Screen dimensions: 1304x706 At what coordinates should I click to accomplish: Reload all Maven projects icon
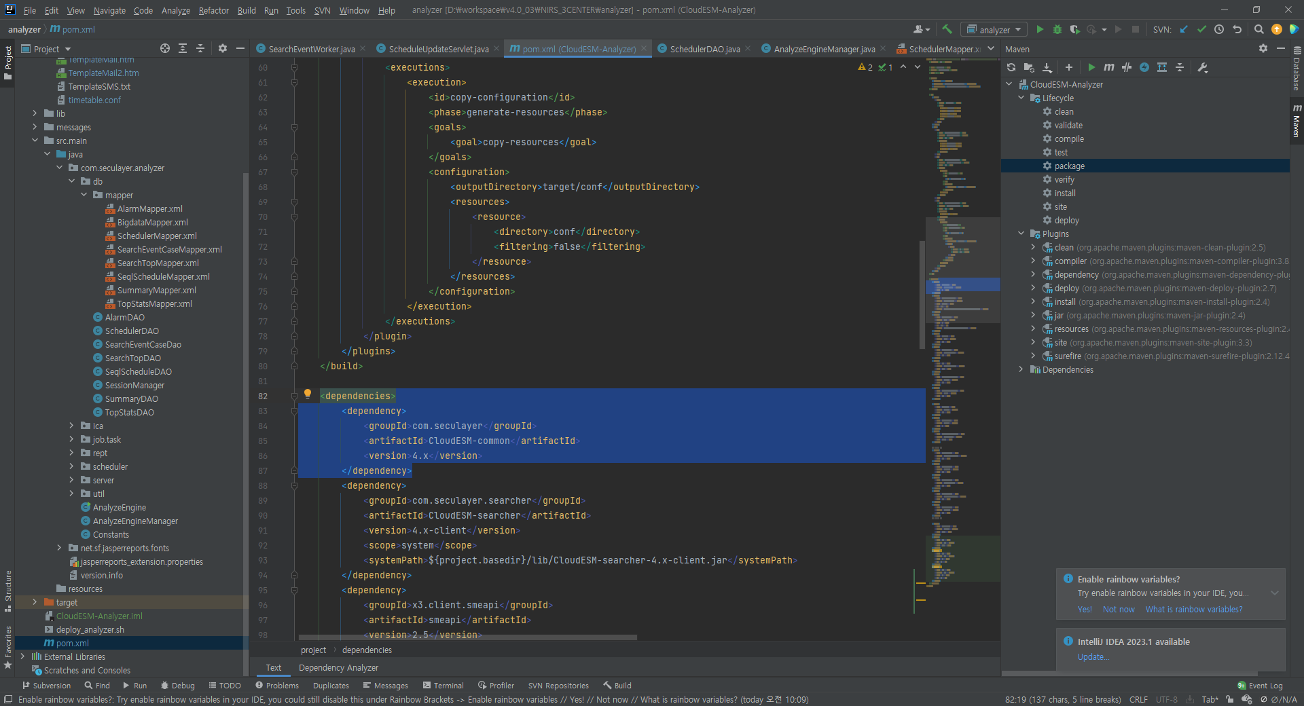pyautogui.click(x=1011, y=67)
